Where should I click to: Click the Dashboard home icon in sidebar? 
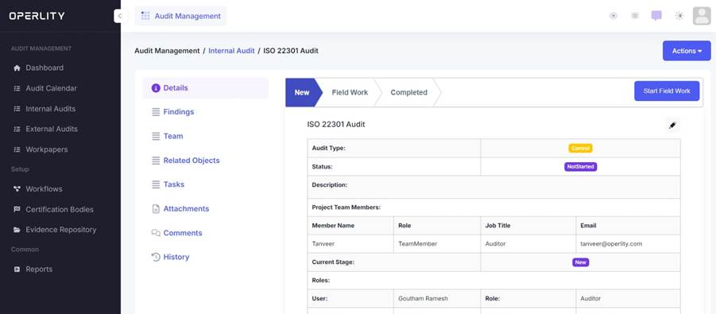tap(17, 68)
